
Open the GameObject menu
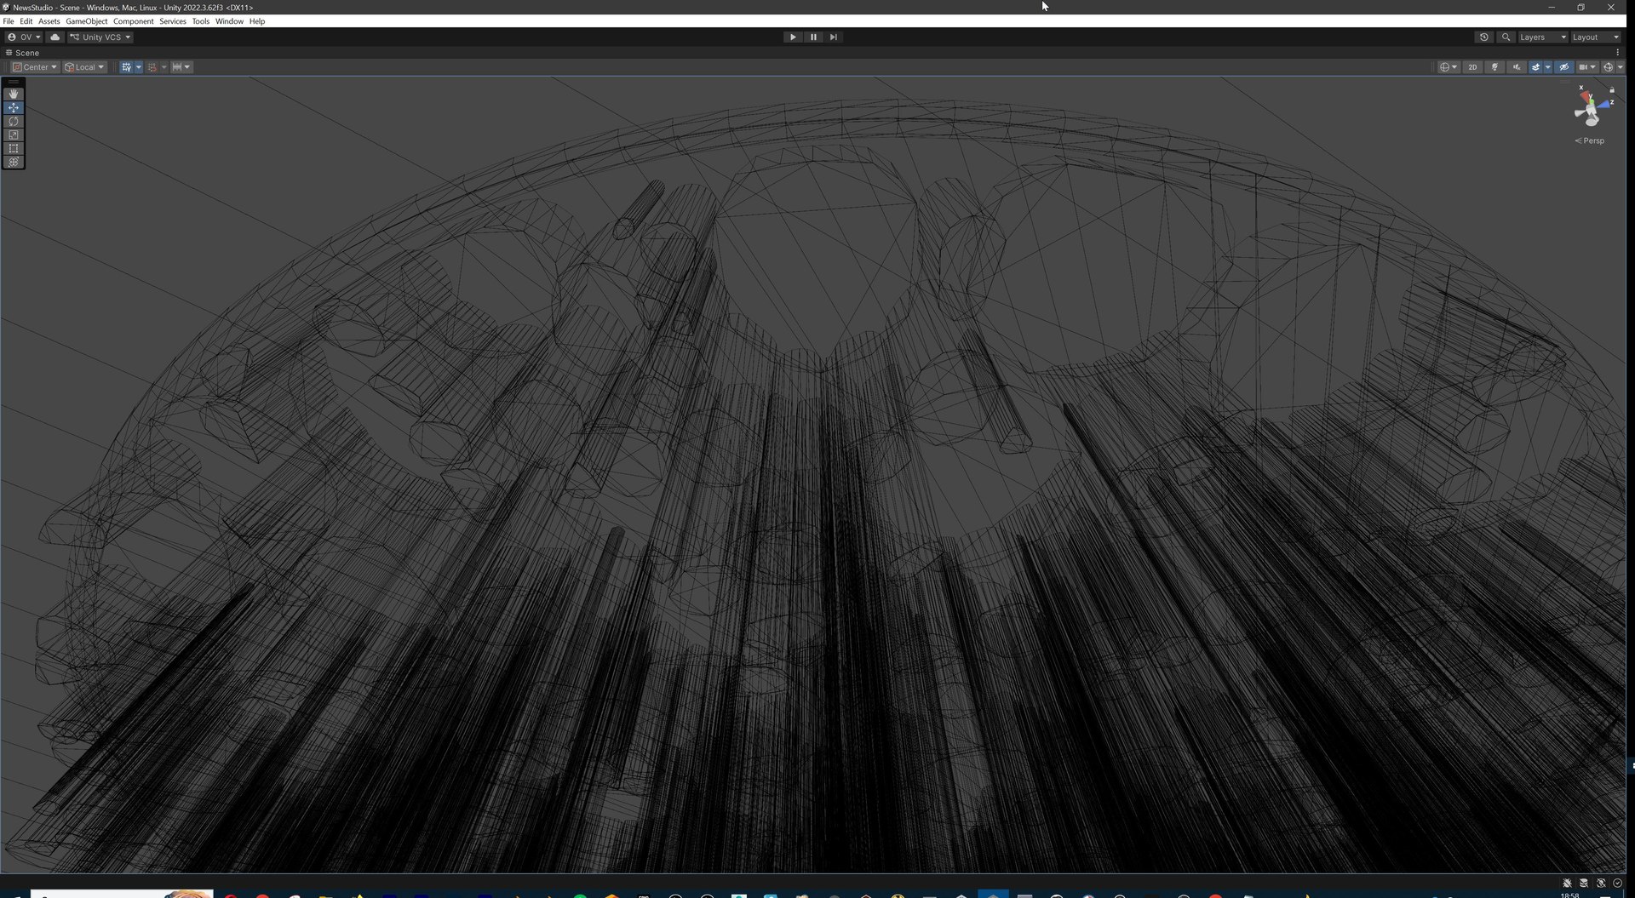pyautogui.click(x=87, y=21)
